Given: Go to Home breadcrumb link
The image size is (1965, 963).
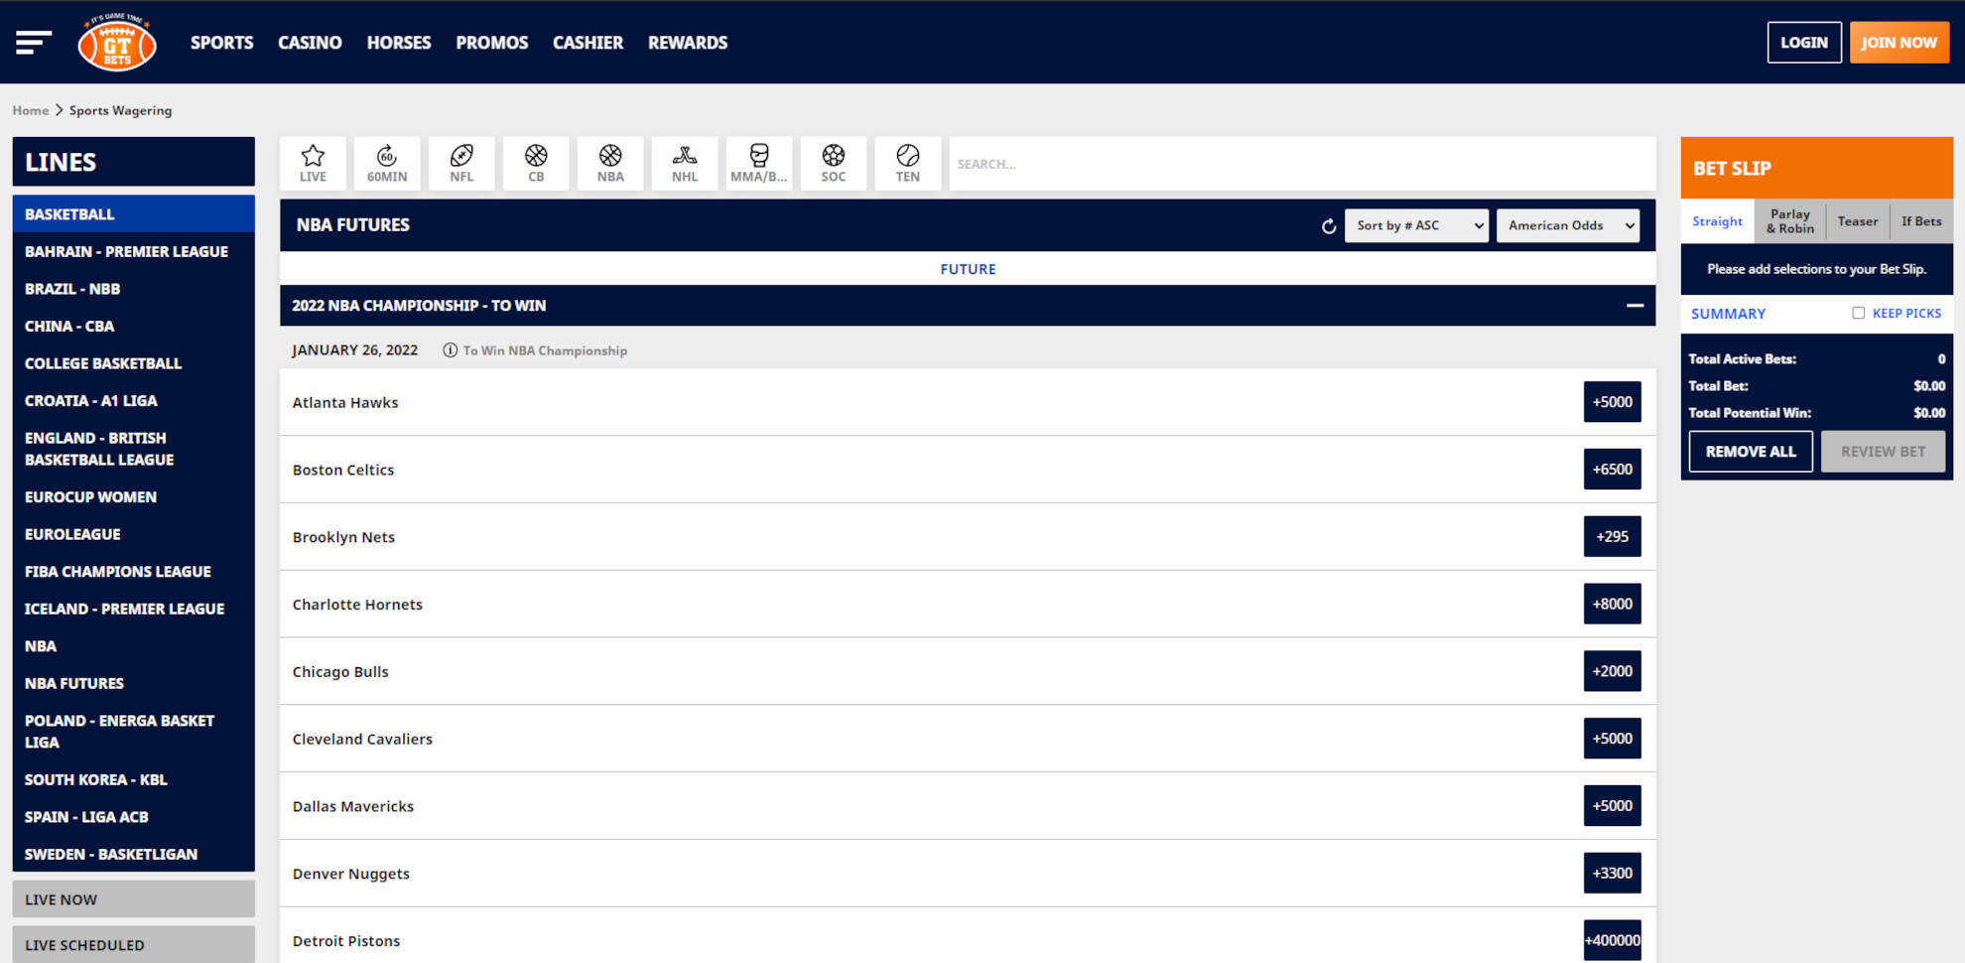Looking at the screenshot, I should tap(31, 110).
